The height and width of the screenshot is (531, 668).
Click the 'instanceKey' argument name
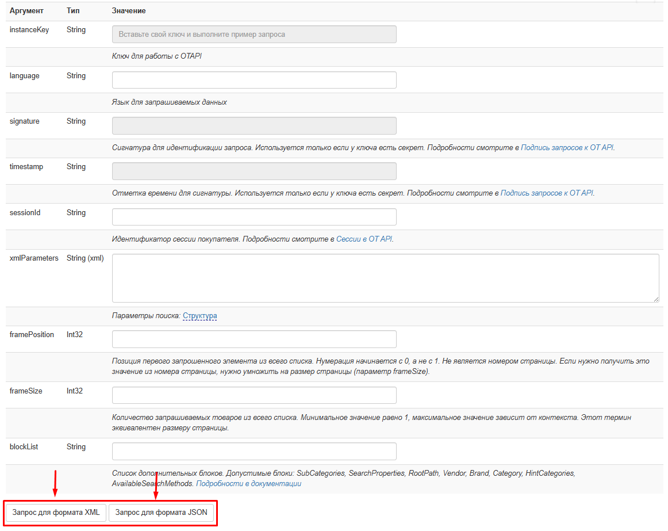(29, 30)
